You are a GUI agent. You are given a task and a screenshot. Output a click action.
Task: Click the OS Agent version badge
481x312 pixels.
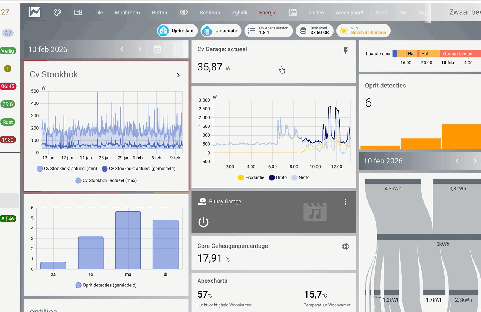click(x=269, y=31)
